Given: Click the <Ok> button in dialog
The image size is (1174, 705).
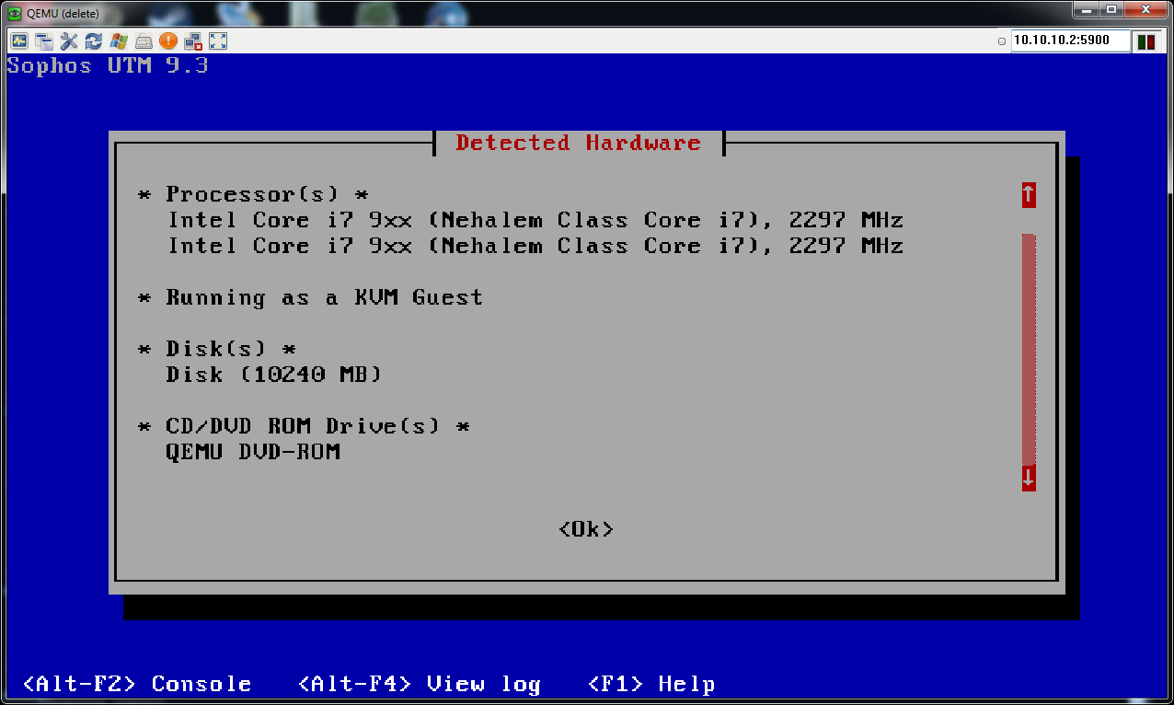Looking at the screenshot, I should point(586,529).
